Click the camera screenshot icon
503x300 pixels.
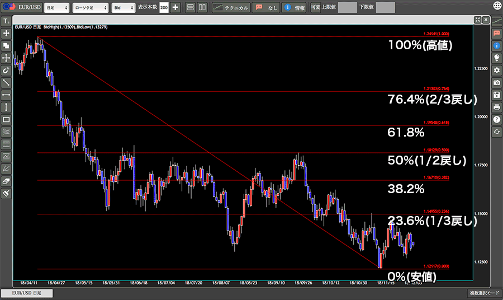point(496,82)
